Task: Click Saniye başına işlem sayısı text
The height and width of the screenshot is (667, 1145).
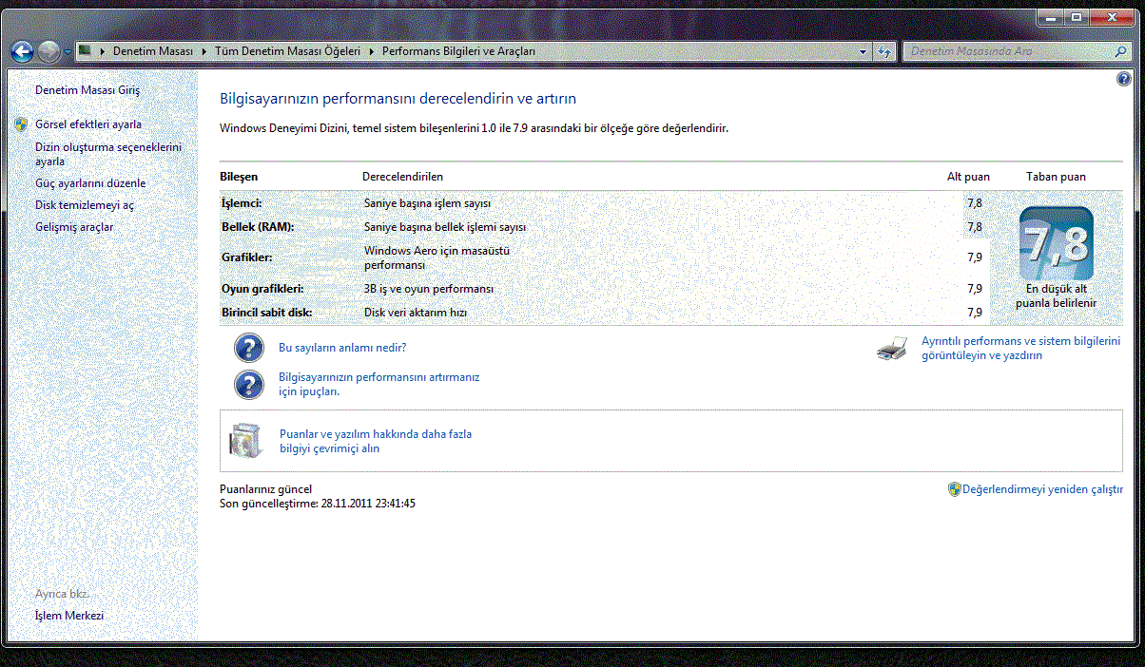Action: click(x=428, y=202)
